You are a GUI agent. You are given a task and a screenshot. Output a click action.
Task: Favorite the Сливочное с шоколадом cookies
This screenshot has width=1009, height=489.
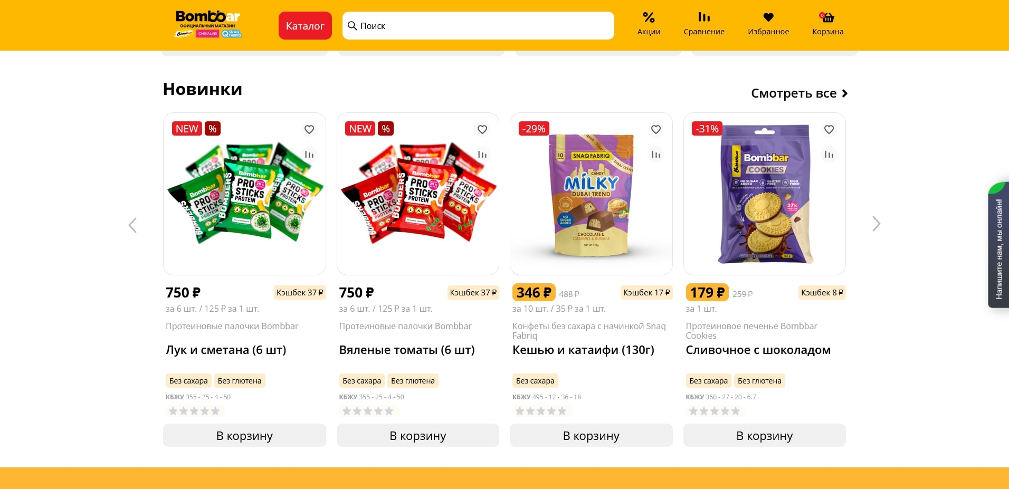tap(829, 129)
